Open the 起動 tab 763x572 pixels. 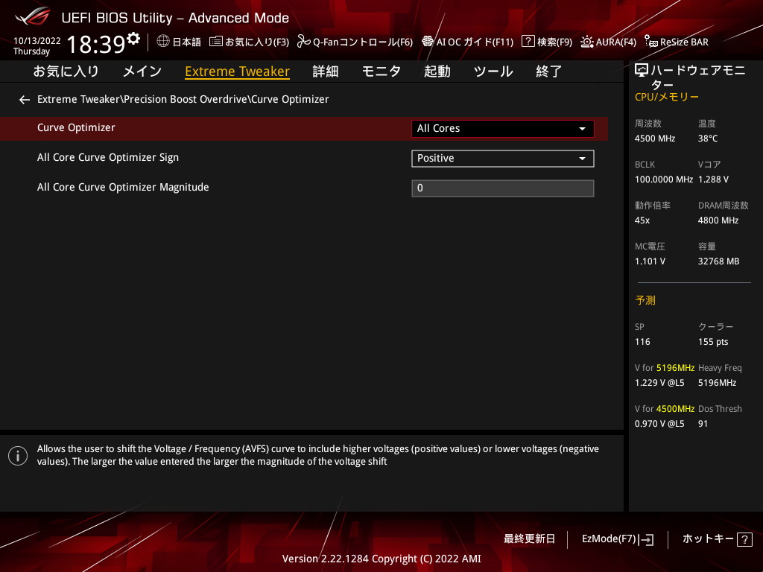(437, 71)
